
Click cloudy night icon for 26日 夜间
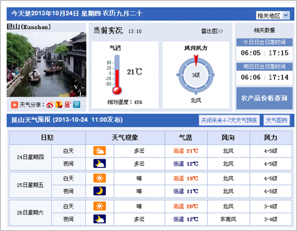[x=100, y=219]
